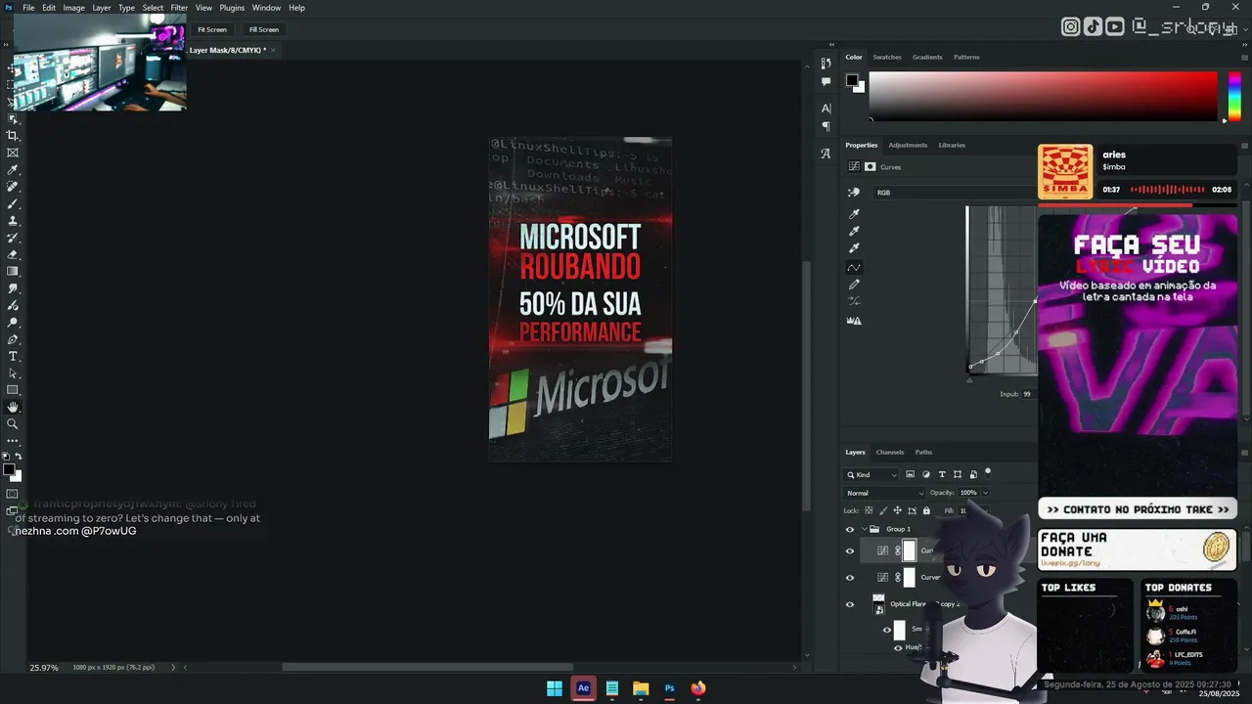Image resolution: width=1252 pixels, height=704 pixels.
Task: Toggle lock transparent pixels
Action: 870,510
